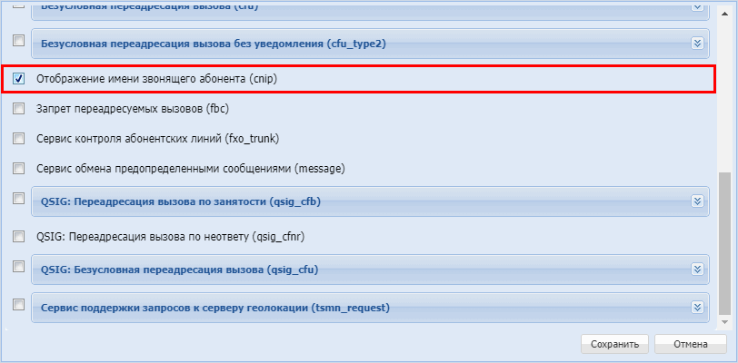The width and height of the screenshot is (738, 363).
Task: Expand the qsig_cfu panel chevron
Action: click(697, 270)
